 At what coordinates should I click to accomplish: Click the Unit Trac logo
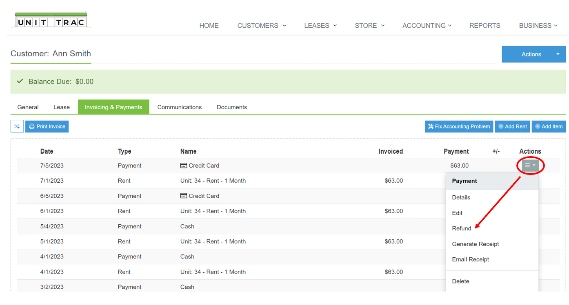click(51, 20)
